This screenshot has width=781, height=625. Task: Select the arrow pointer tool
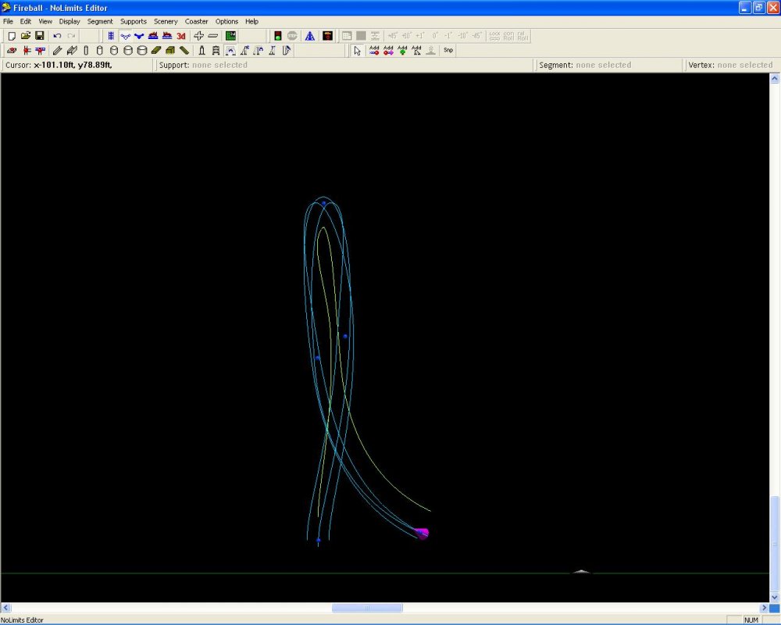point(357,51)
